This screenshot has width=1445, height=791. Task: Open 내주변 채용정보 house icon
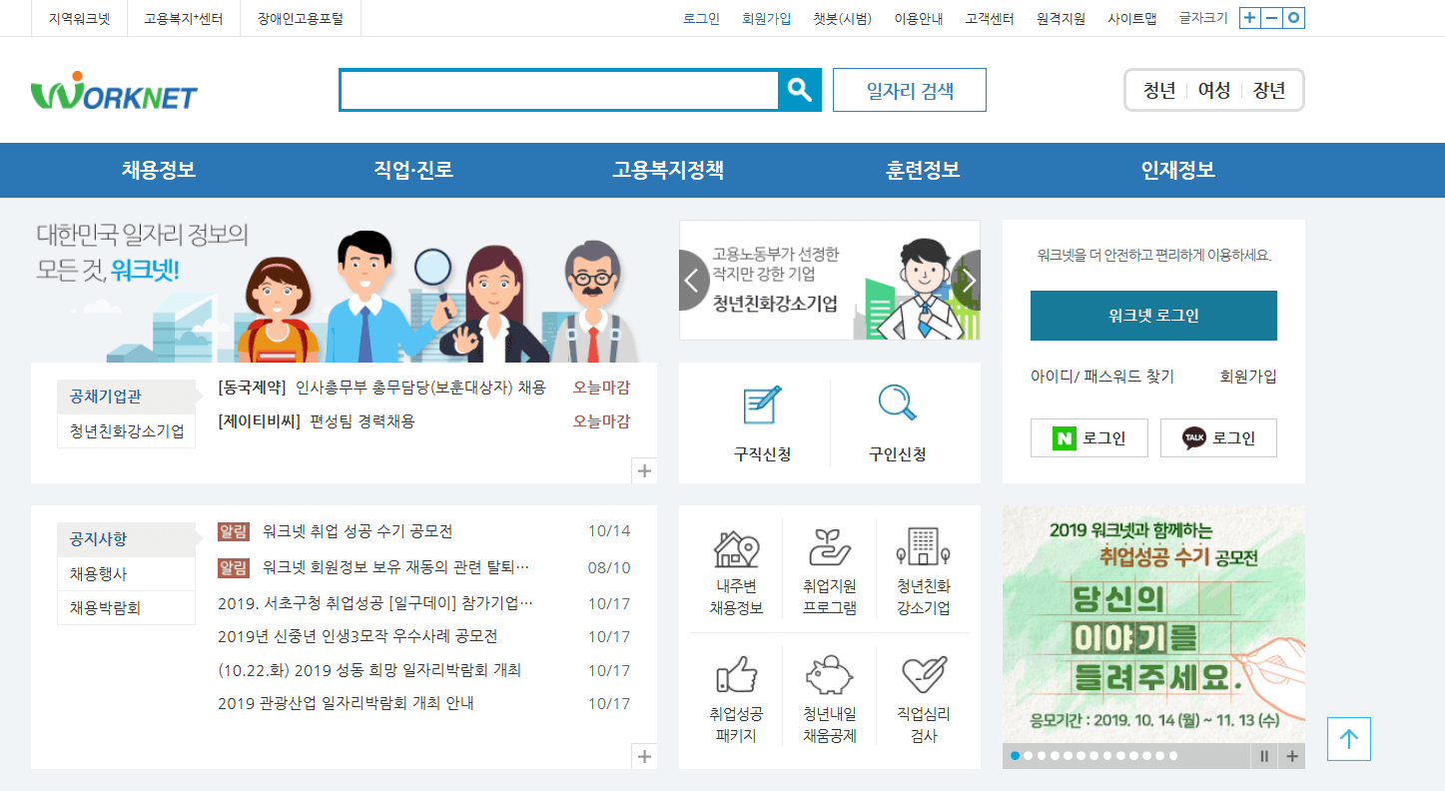pos(736,549)
